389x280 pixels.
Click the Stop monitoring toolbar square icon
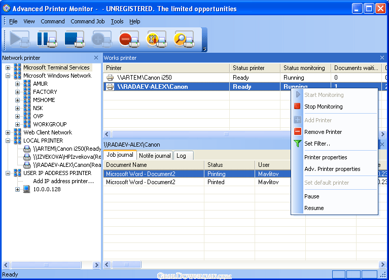74,39
